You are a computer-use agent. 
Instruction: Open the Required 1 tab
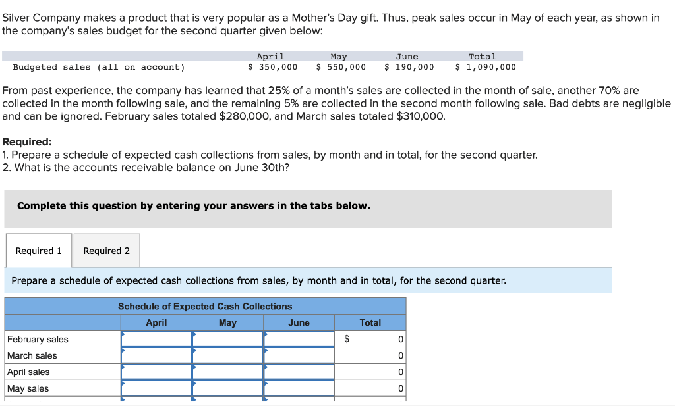point(39,251)
